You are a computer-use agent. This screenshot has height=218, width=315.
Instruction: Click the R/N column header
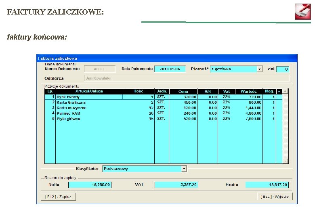pyautogui.click(x=208, y=91)
